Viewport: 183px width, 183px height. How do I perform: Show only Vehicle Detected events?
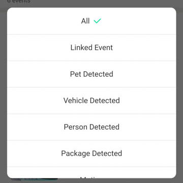91,101
